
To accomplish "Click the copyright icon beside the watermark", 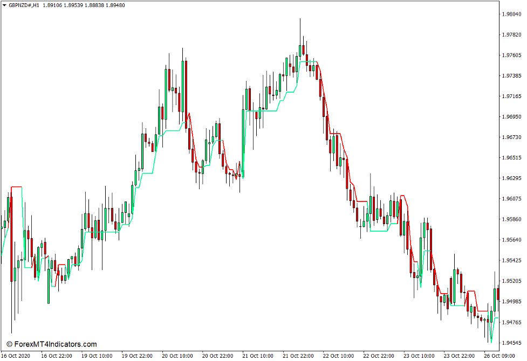I will [9, 343].
